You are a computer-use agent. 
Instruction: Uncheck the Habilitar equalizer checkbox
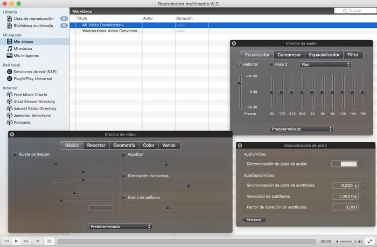(x=240, y=64)
